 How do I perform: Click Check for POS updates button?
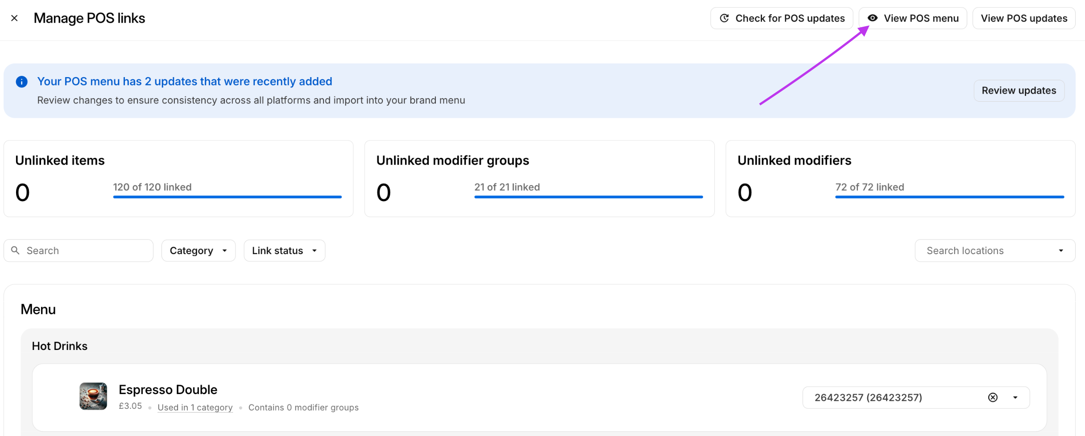pyautogui.click(x=782, y=18)
